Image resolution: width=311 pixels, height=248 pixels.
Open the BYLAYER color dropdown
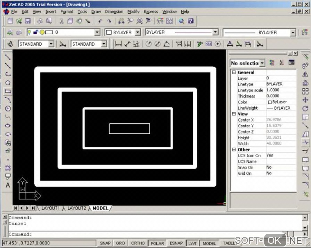click(138, 32)
